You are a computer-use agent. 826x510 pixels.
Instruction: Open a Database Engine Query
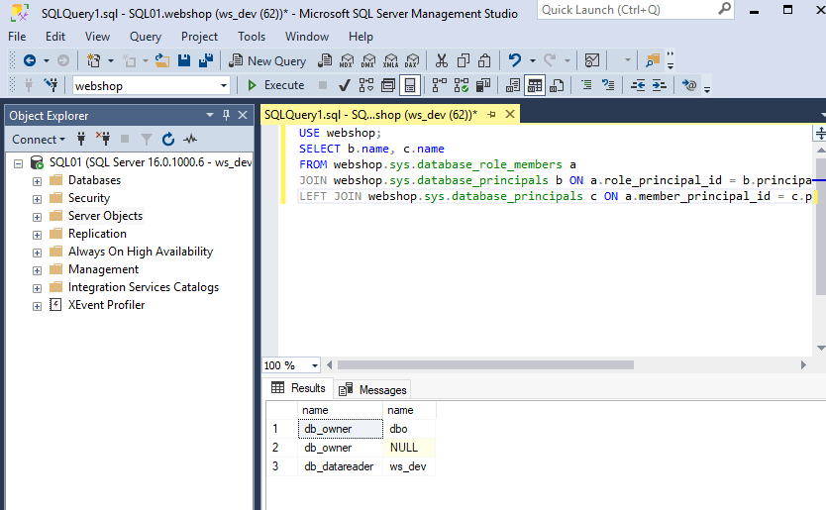(x=325, y=60)
